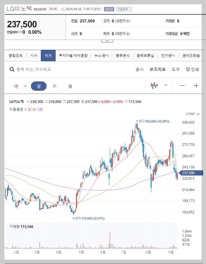Viewport: 206px width, 264px height.
Task: Click the 5-day moving average label
Action: coord(25,109)
